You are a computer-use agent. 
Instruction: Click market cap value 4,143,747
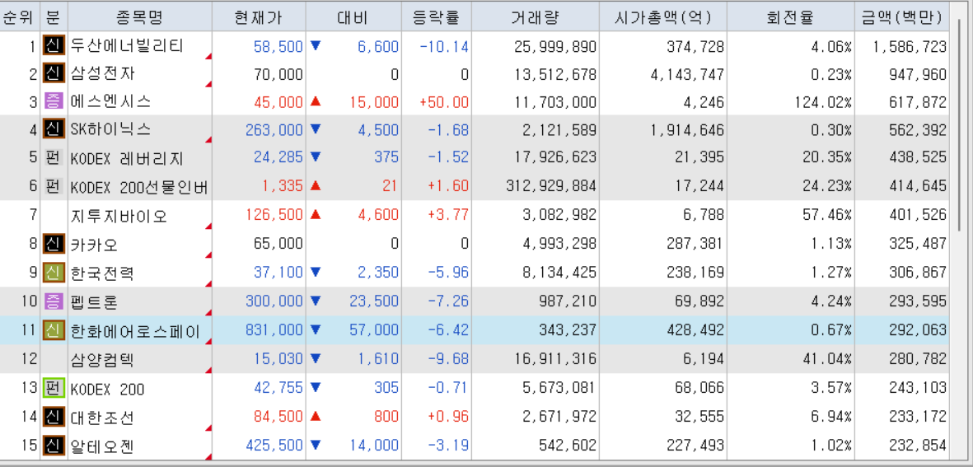click(686, 75)
